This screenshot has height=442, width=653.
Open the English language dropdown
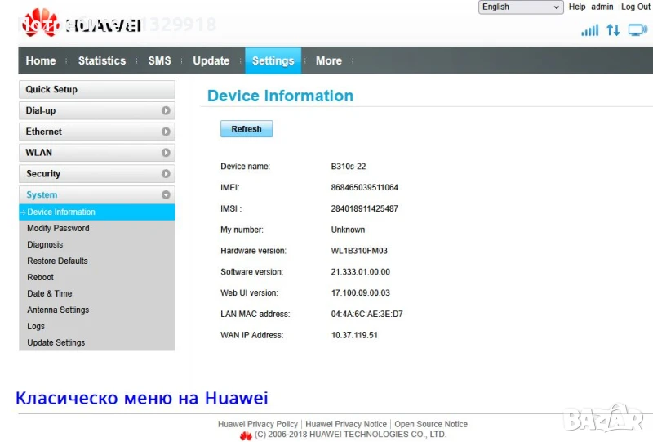point(521,7)
